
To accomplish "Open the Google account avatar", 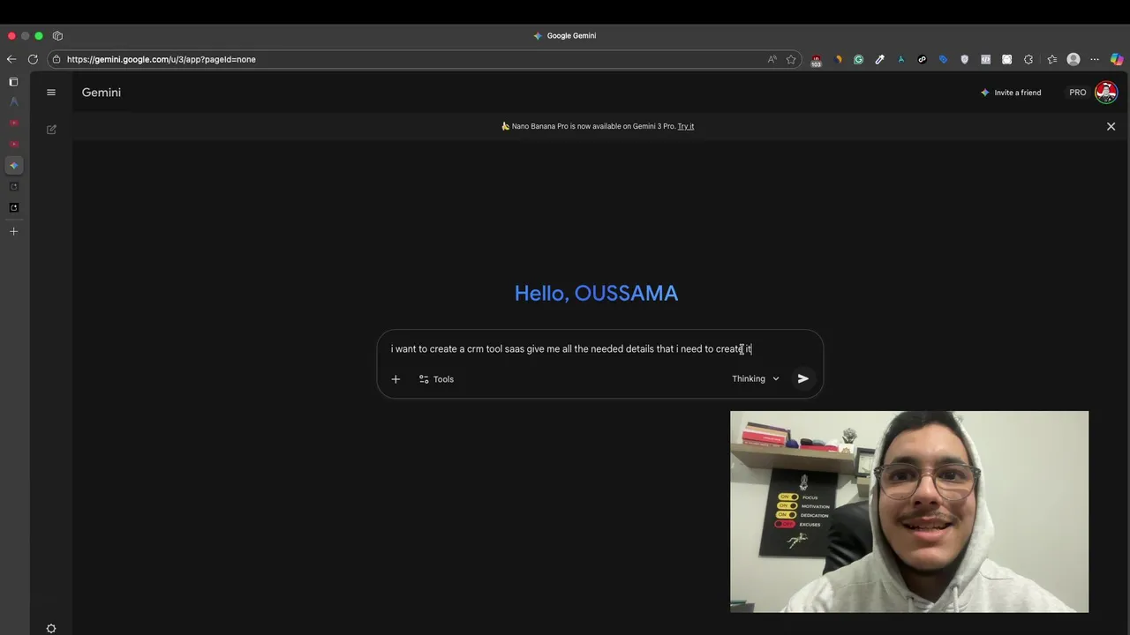I will (x=1106, y=92).
